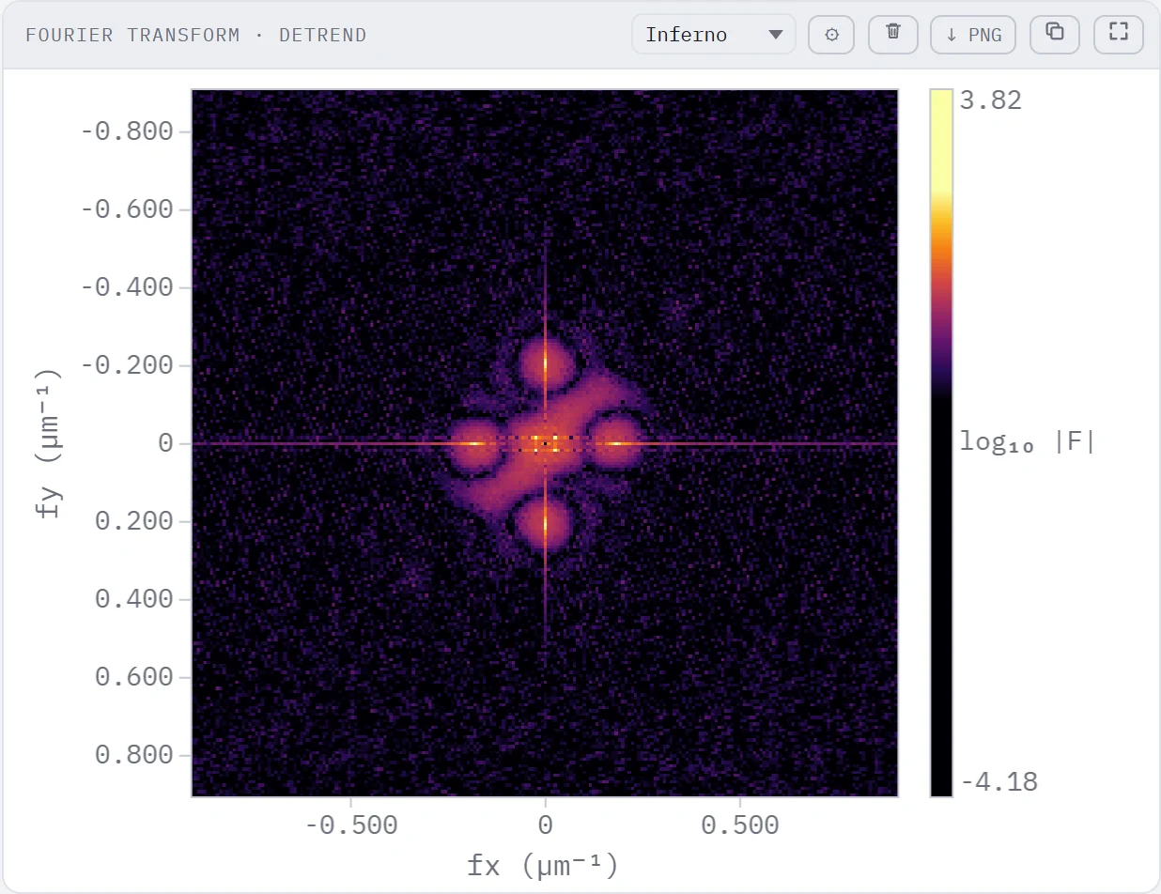Click the 0.500 tick on the fx axis
The height and width of the screenshot is (894, 1161).
coord(740,825)
